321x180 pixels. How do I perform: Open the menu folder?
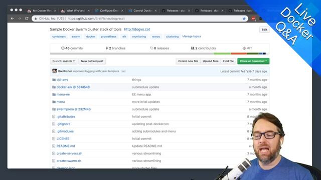pos(61,101)
